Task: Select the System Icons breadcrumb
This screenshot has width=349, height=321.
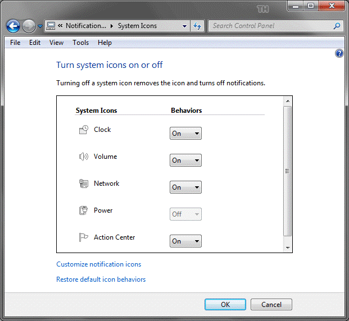Action: pyautogui.click(x=137, y=26)
